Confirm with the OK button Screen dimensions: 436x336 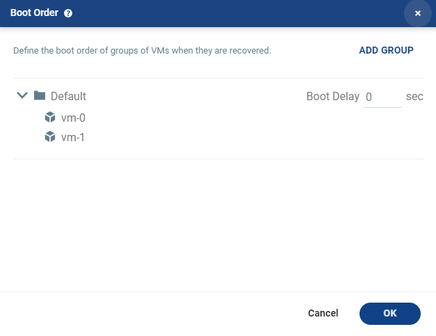coord(390,314)
